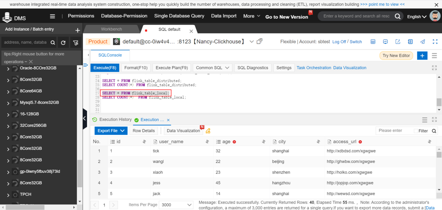
Task: Click the Format(F10) button
Action: pyautogui.click(x=136, y=68)
